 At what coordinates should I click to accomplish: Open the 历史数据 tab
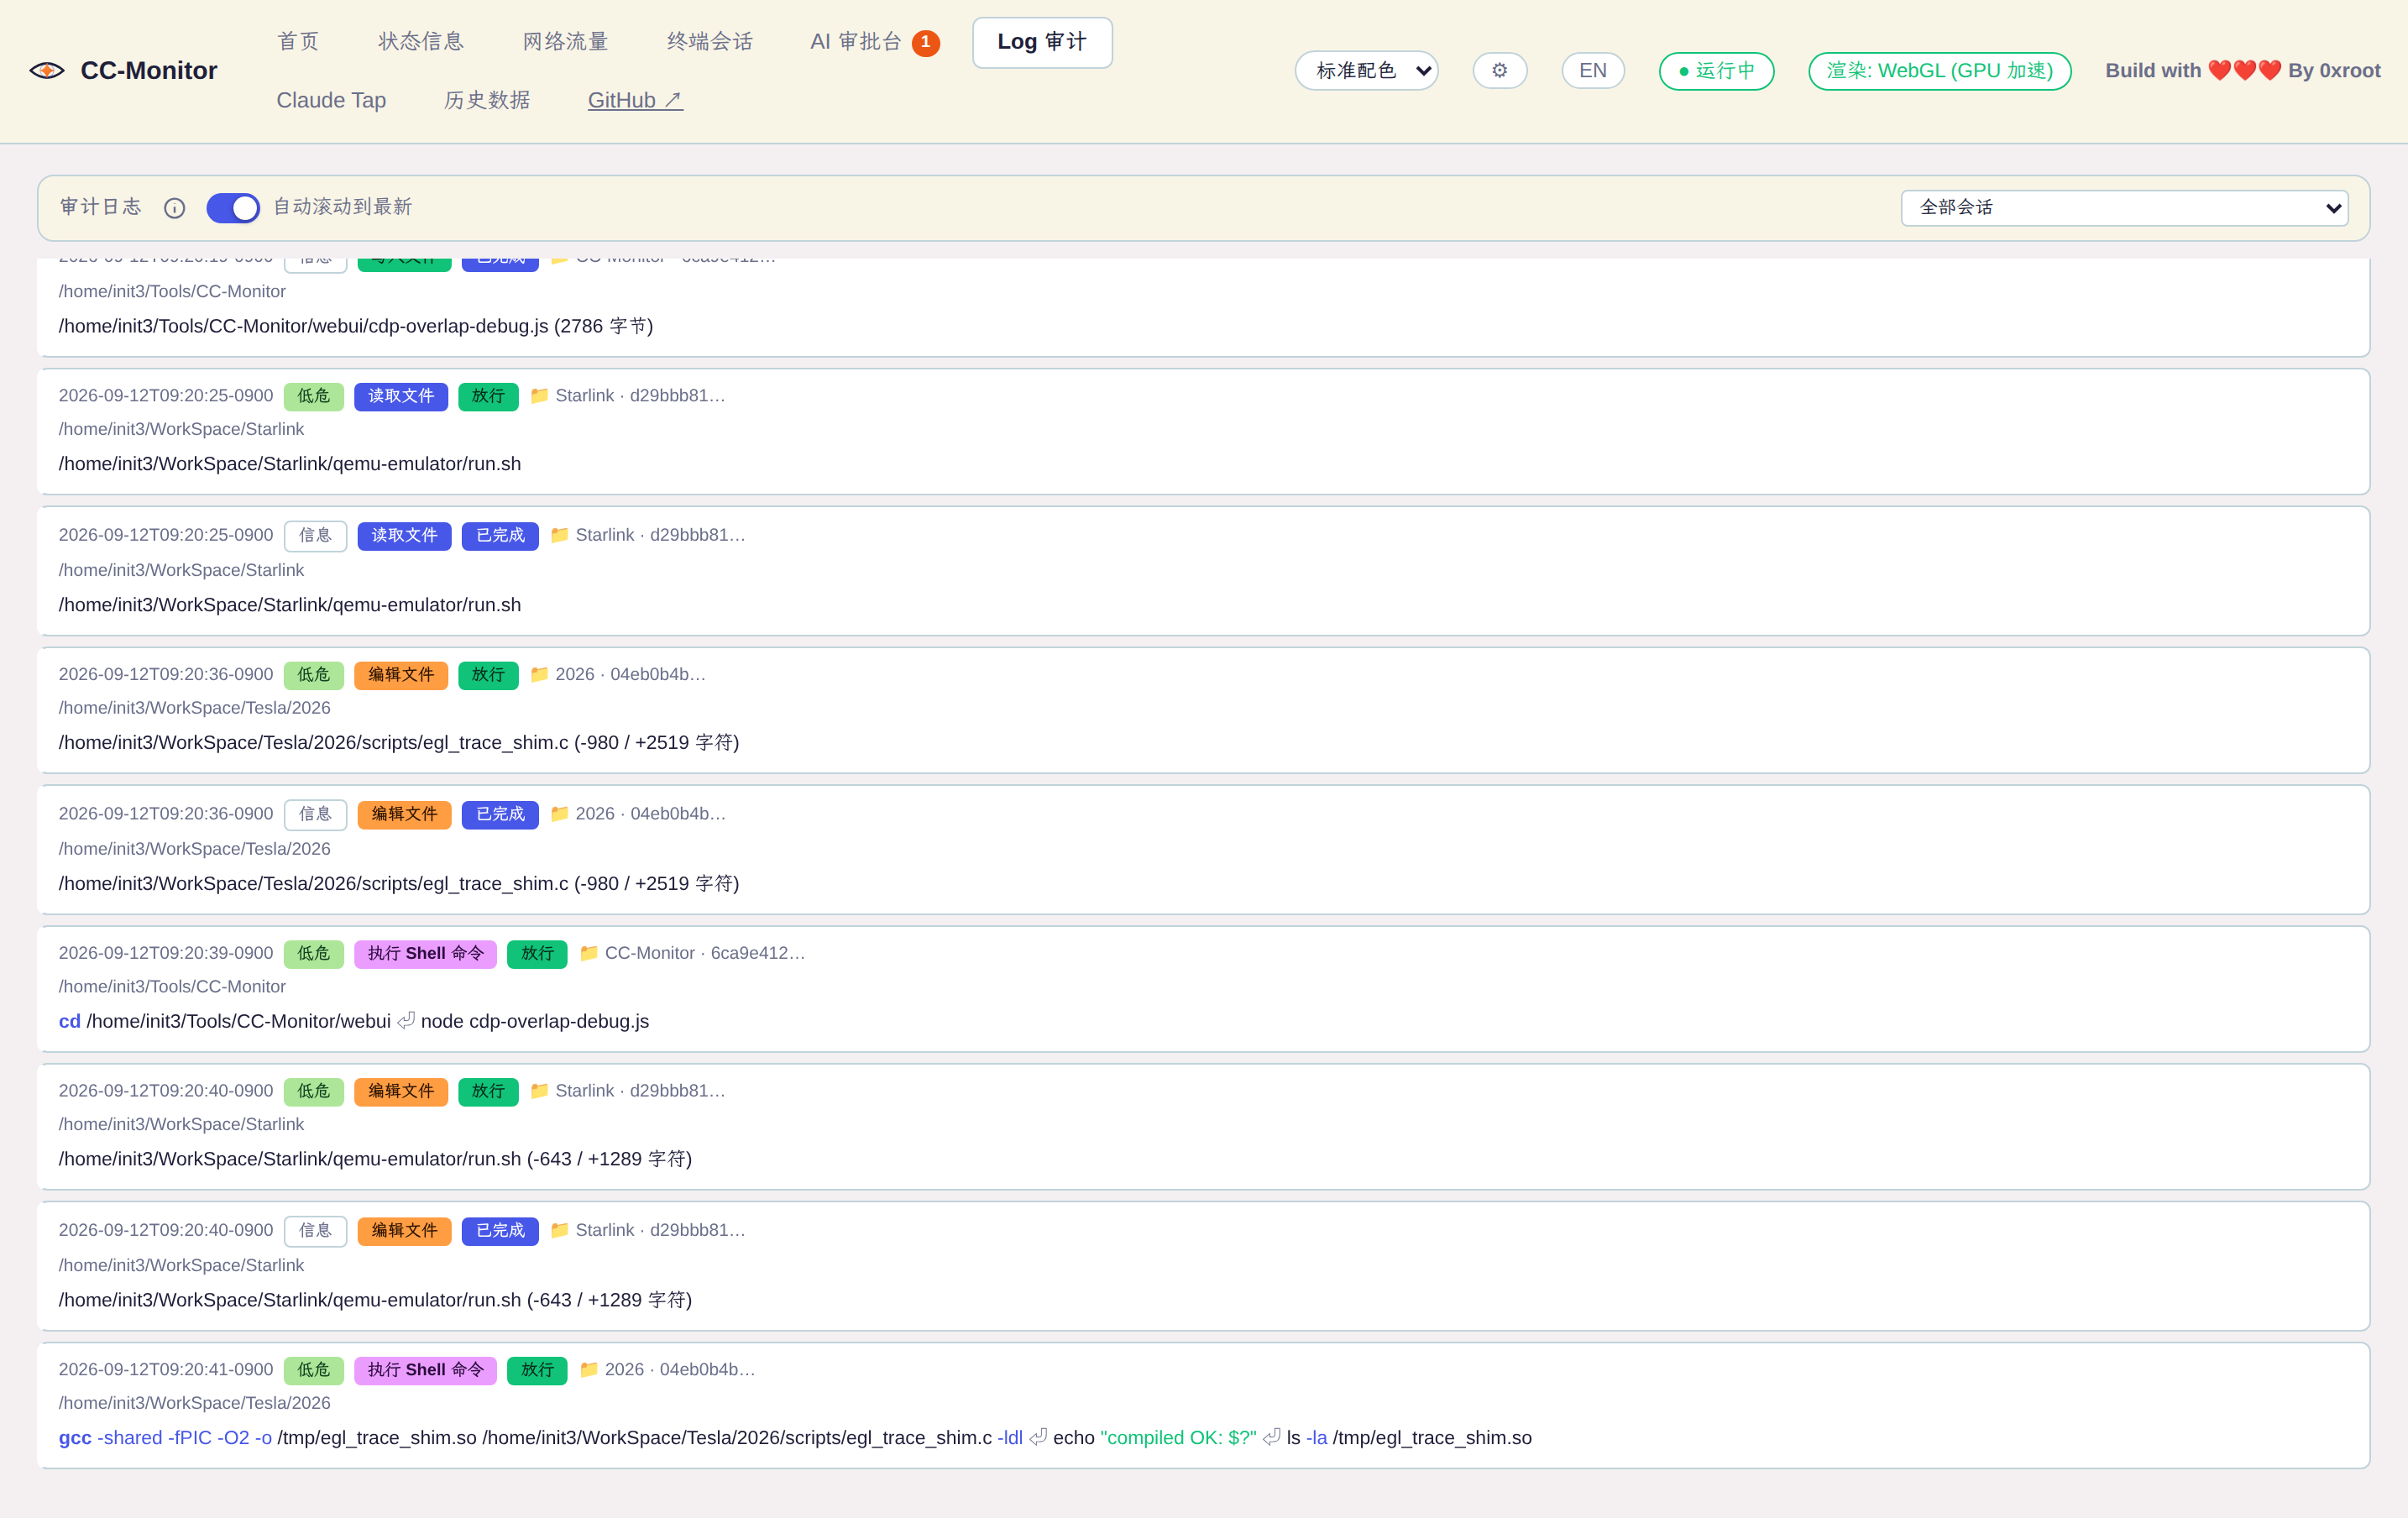coord(487,100)
